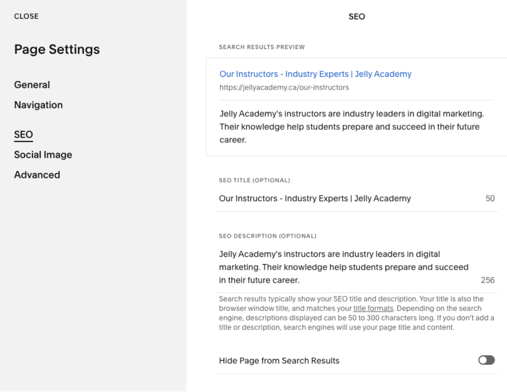The image size is (507, 392).
Task: Click the SEO heading at panel top
Action: point(357,17)
